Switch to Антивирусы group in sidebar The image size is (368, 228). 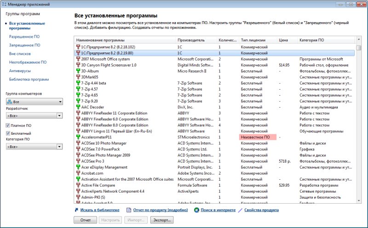pos(20,70)
